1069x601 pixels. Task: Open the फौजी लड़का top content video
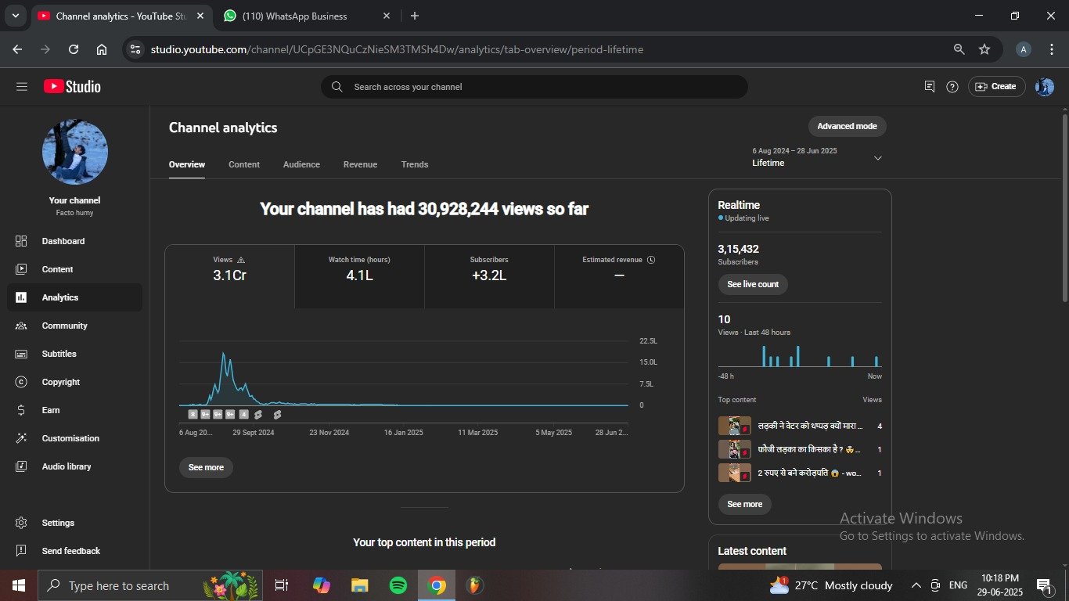pos(800,450)
